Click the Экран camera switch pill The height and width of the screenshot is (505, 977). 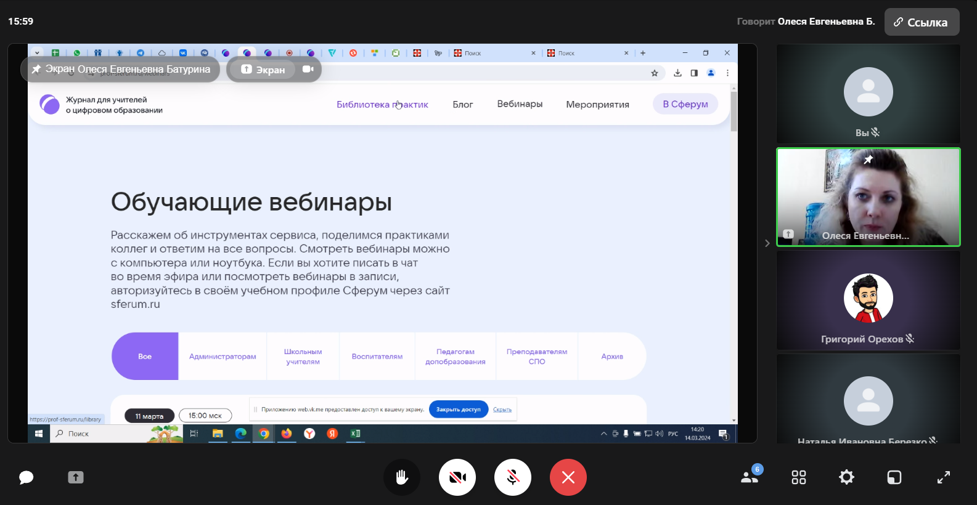(274, 70)
